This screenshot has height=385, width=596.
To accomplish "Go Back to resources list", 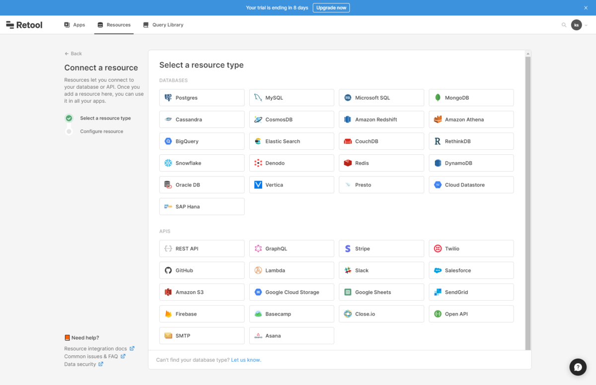I will 74,54.
